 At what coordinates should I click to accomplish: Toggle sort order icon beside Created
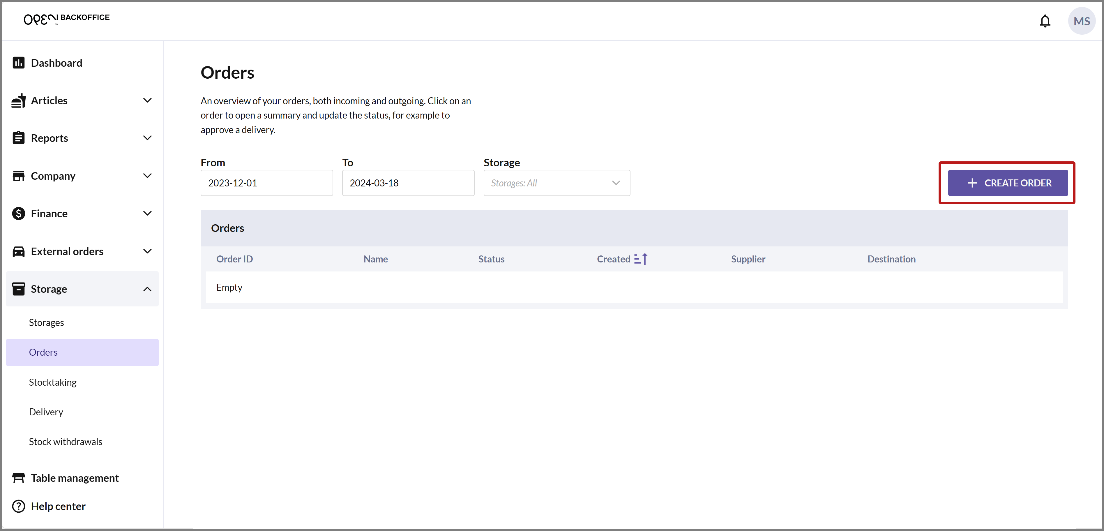[641, 259]
